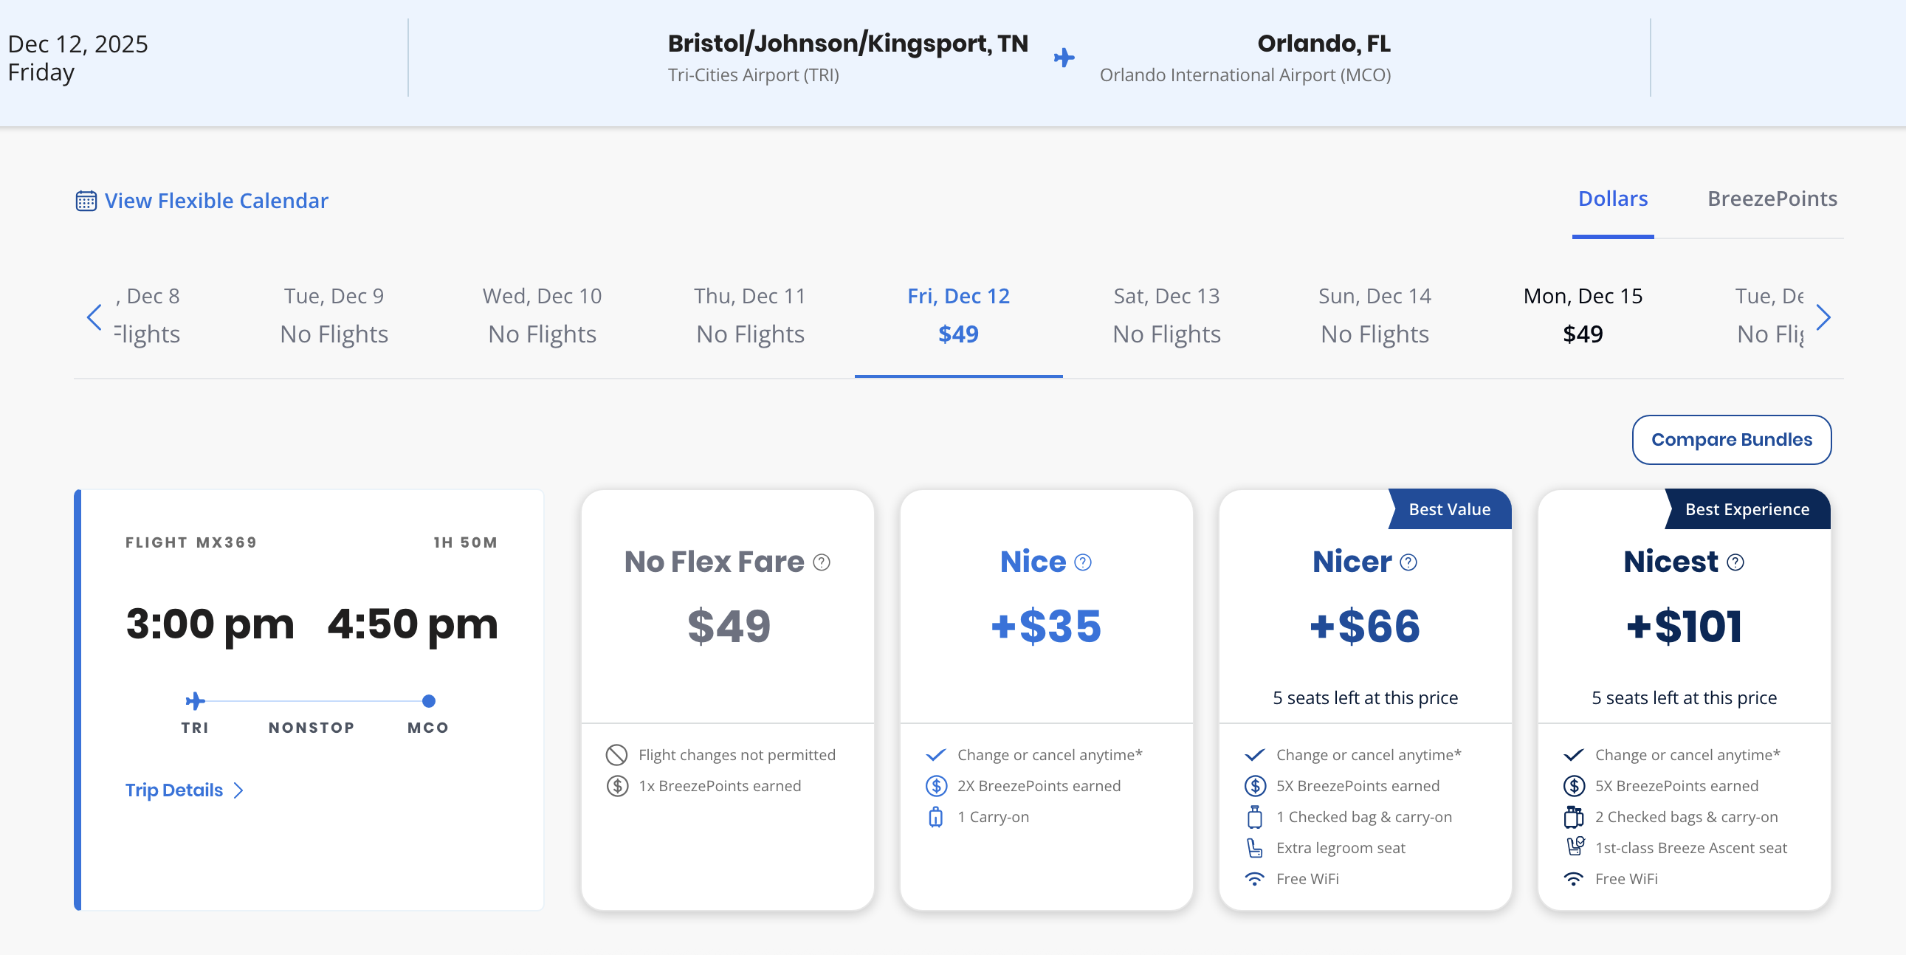Click View Flexible Calendar link
The width and height of the screenshot is (1906, 955).
tap(216, 201)
